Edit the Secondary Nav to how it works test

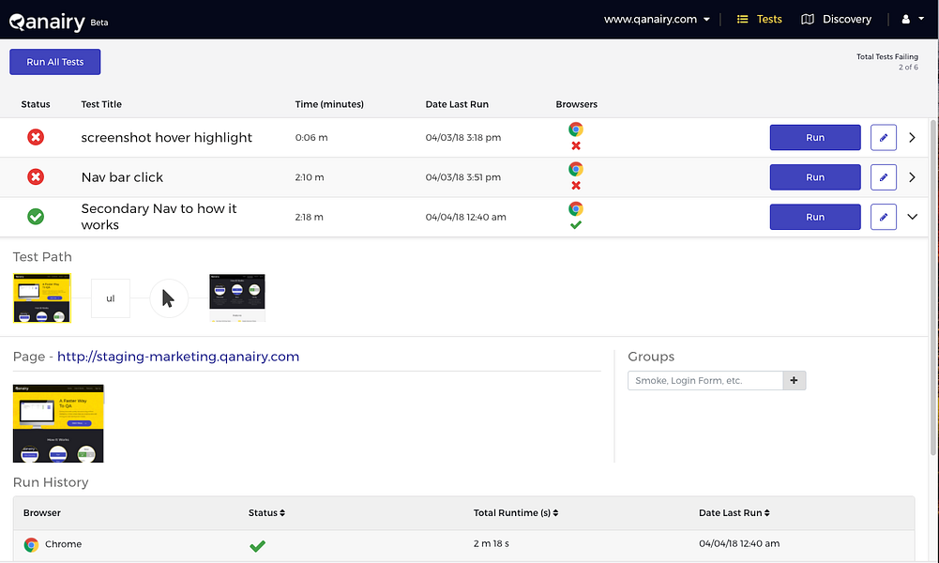[884, 217]
